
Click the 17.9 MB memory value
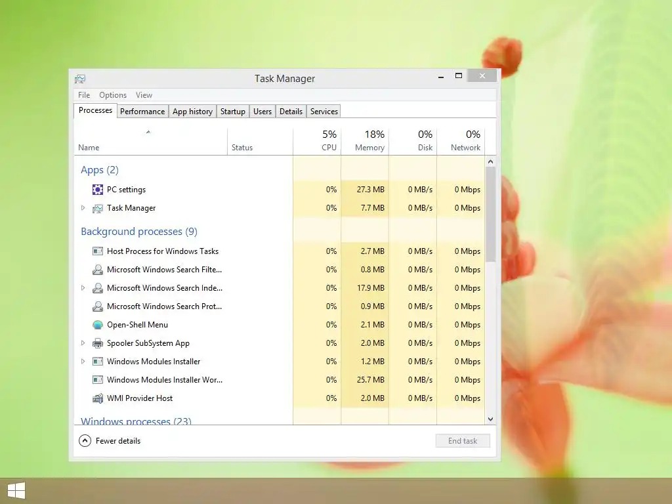point(370,288)
